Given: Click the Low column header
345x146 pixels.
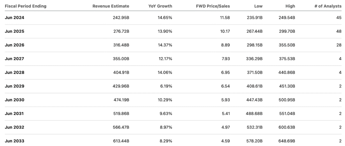Looking at the screenshot, I should (258, 6).
